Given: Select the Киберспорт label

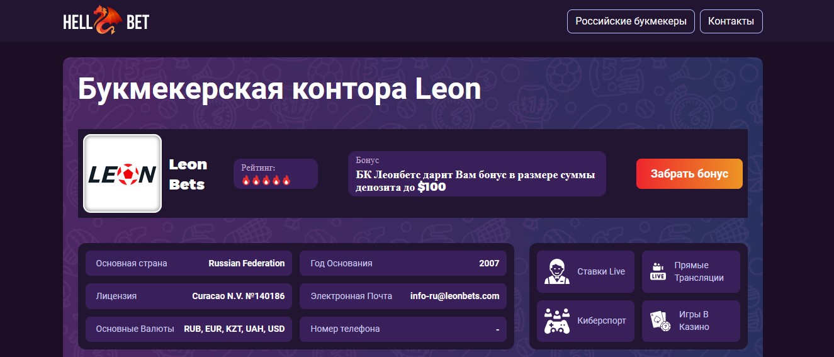Looking at the screenshot, I should tap(602, 320).
